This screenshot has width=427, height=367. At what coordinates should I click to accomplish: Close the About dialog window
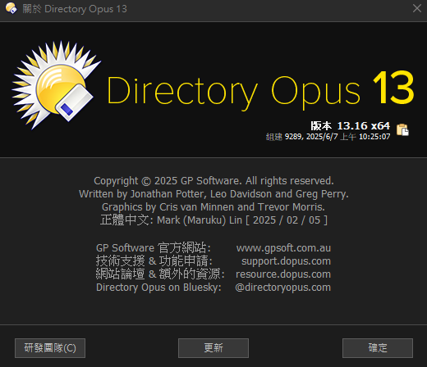[x=417, y=8]
